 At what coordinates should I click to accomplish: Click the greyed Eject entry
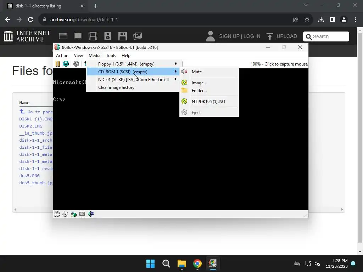point(209,112)
